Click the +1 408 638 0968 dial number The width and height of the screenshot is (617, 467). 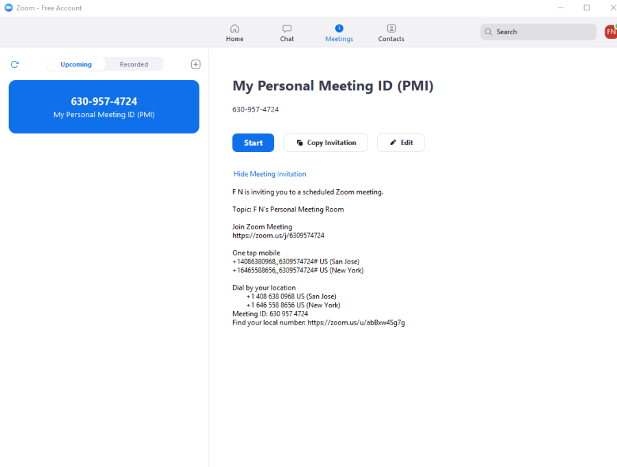click(291, 296)
